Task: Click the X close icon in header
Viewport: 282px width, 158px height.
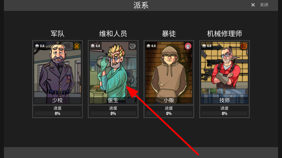Action: (x=253, y=5)
